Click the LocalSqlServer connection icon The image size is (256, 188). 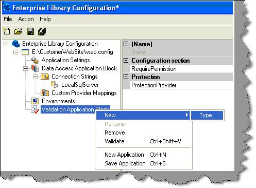pos(55,85)
